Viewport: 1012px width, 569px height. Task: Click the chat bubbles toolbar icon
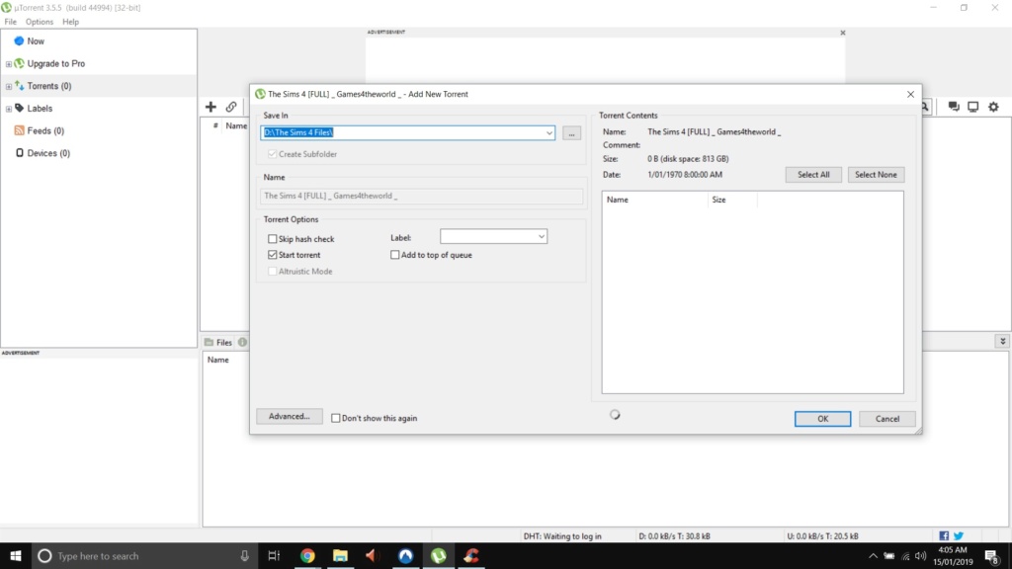click(954, 107)
